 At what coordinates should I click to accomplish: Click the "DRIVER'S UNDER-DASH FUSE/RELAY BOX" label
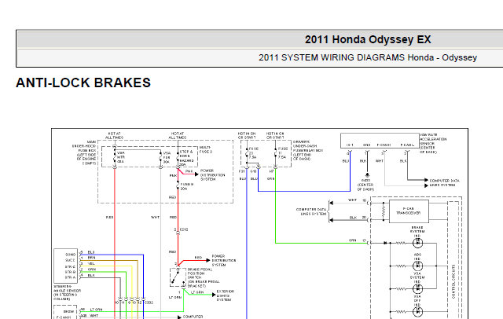click(x=308, y=150)
